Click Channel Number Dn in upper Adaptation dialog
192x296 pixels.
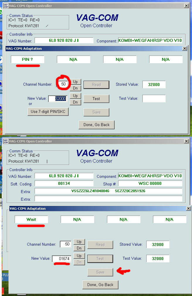75,88
